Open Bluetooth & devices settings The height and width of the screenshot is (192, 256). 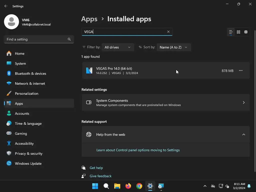pos(30,73)
